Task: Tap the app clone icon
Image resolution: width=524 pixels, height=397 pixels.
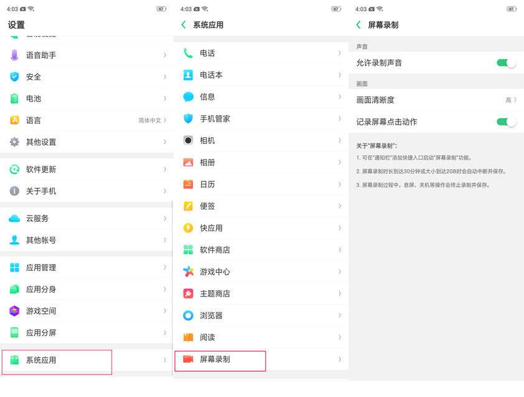Action: 14,289
